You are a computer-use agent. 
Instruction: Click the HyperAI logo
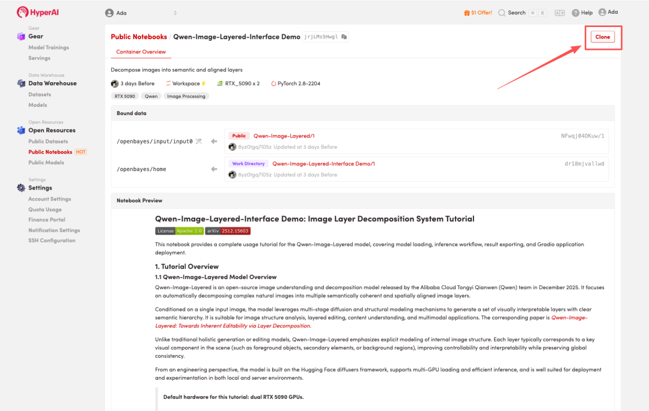pos(37,12)
